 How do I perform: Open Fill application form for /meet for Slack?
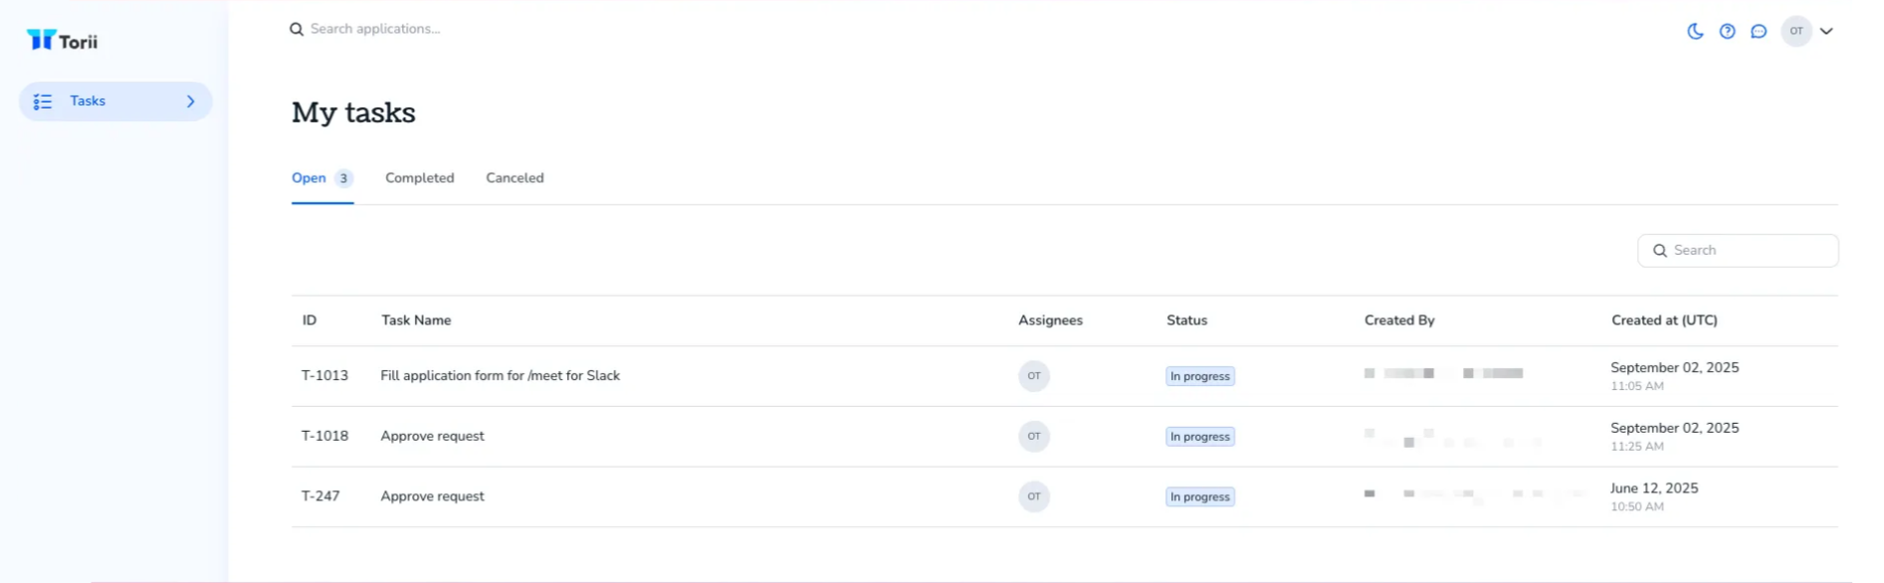coord(500,376)
